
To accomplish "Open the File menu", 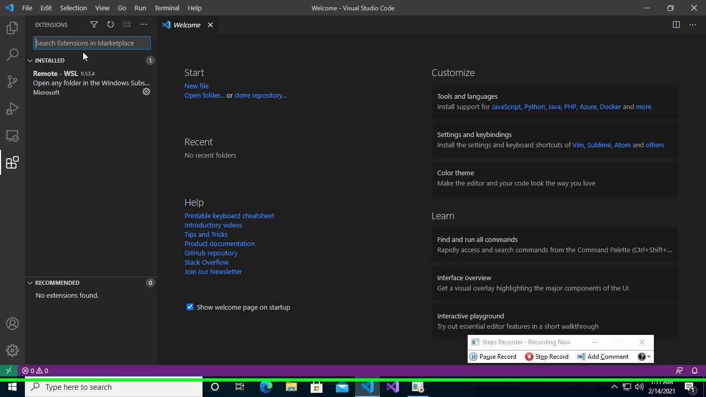I will (27, 8).
